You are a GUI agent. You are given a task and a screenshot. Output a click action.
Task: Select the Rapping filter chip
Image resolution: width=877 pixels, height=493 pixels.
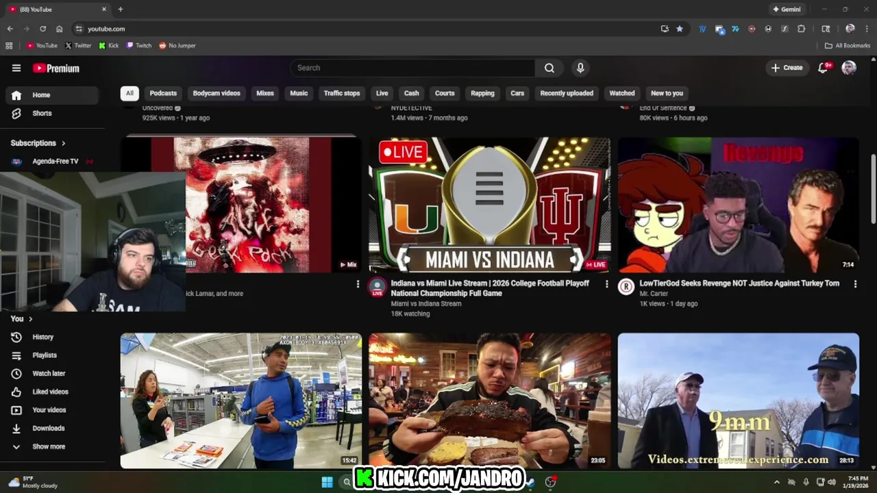pyautogui.click(x=482, y=93)
